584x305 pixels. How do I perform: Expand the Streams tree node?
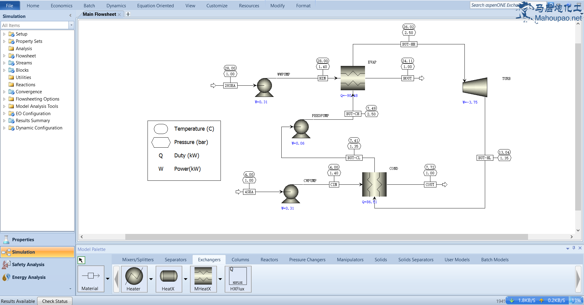pos(4,63)
